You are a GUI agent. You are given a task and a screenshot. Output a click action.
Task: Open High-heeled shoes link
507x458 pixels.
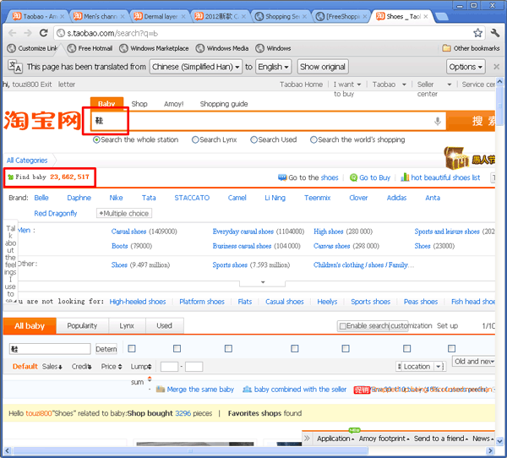(x=138, y=302)
